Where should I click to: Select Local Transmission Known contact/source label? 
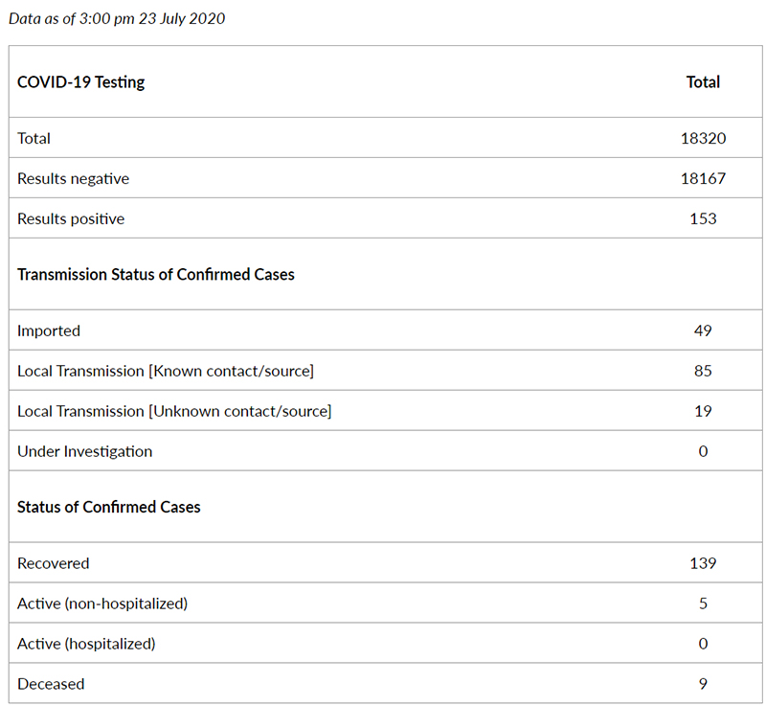coord(166,371)
